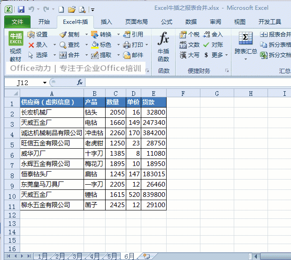Image resolution: width=291 pixels, height=260 pixels.
Task: Click the 文数 ABC123 tool
Action: point(189,45)
